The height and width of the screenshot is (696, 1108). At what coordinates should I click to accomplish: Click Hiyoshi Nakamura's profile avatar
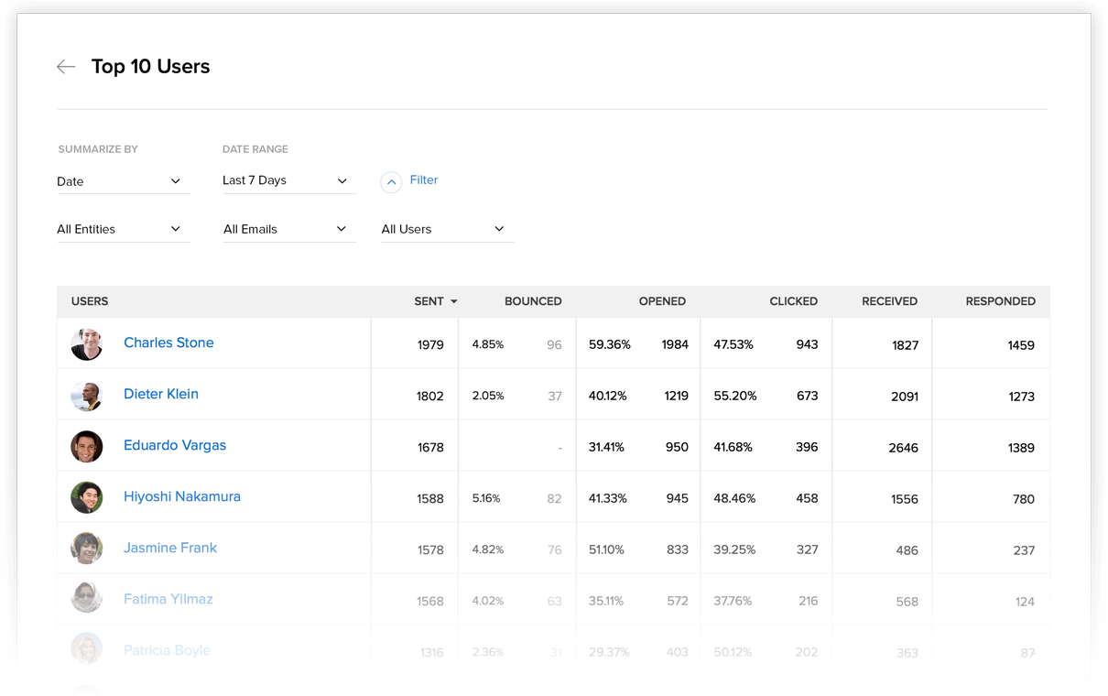pos(87,498)
